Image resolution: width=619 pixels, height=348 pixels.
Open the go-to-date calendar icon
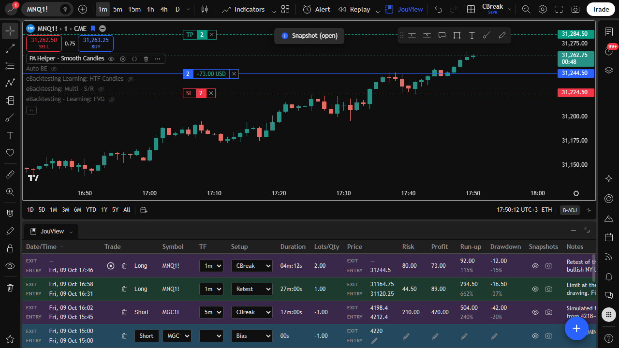pyautogui.click(x=144, y=210)
